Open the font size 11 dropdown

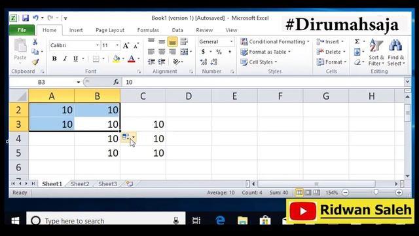coord(117,45)
